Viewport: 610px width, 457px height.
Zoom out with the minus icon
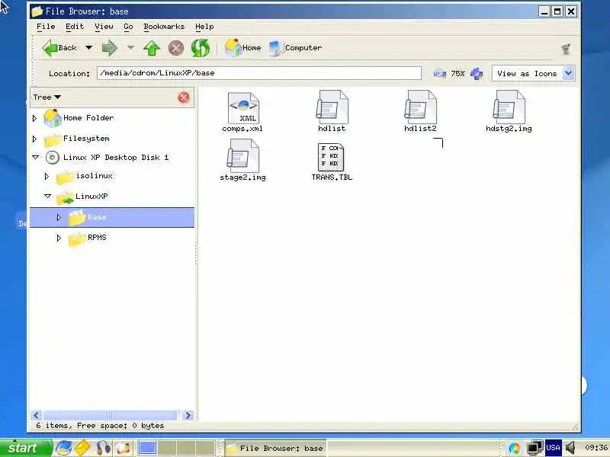tap(440, 73)
